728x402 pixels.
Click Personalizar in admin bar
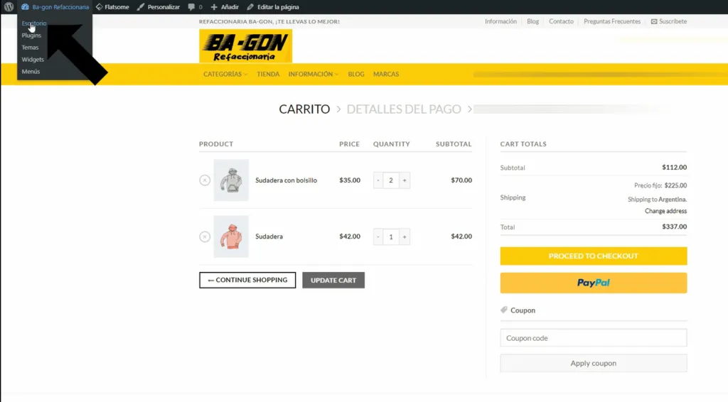point(159,7)
